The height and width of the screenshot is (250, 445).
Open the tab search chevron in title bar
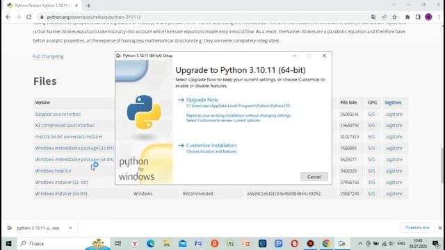coord(394,5)
